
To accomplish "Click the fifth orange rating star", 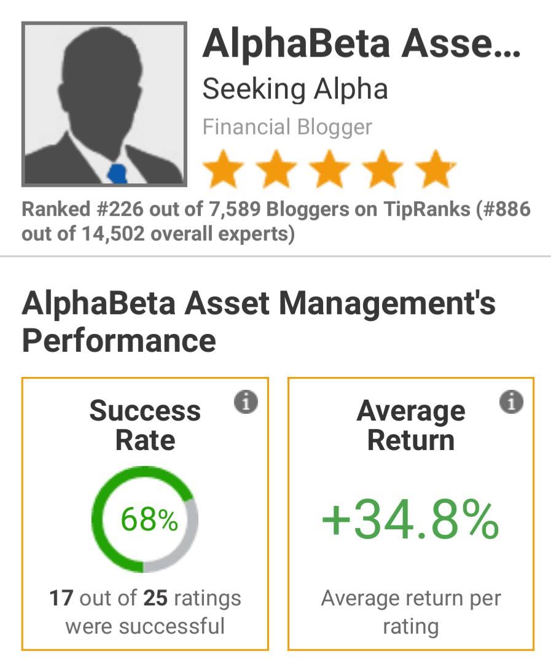I will pos(436,169).
